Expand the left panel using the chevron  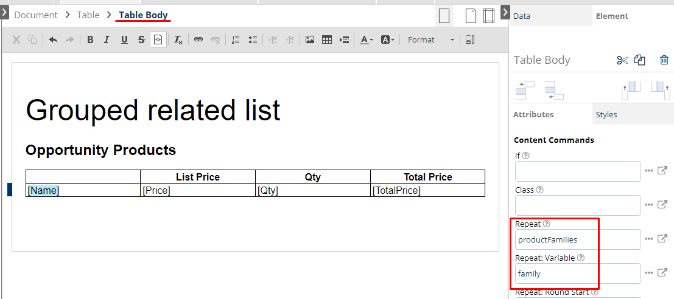click(x=4, y=12)
